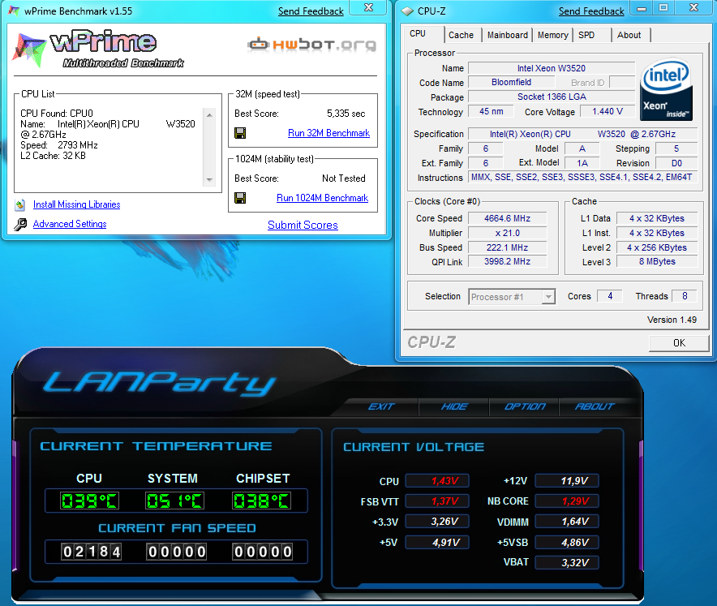Click the Code Name value Bloomfield
Image resolution: width=717 pixels, height=606 pixels.
(x=511, y=82)
